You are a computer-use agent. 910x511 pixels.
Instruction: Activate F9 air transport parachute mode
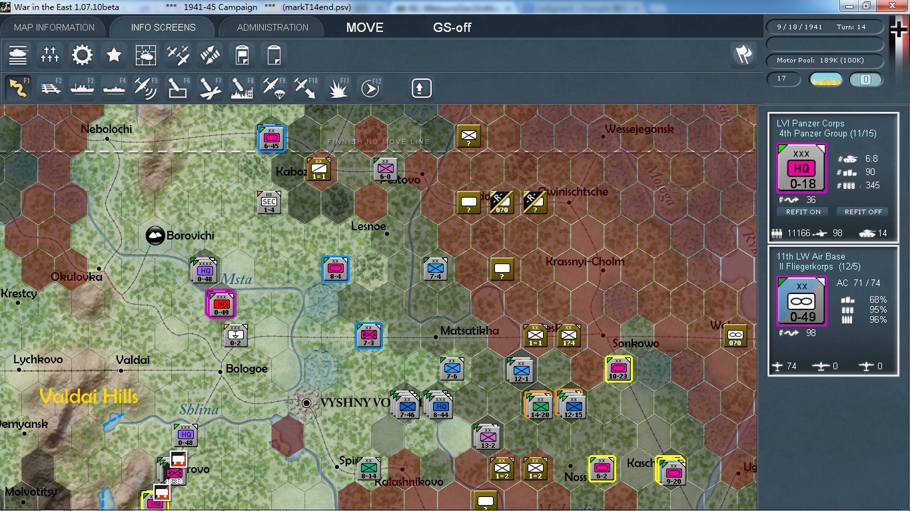click(x=274, y=87)
